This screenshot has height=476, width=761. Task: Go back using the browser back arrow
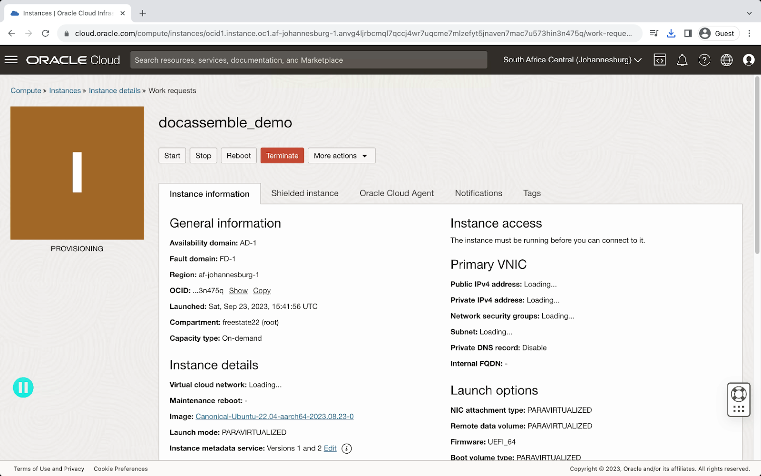pyautogui.click(x=12, y=33)
